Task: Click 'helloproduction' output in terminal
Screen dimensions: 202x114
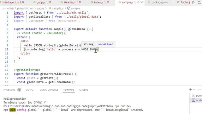Action: coord(15,99)
